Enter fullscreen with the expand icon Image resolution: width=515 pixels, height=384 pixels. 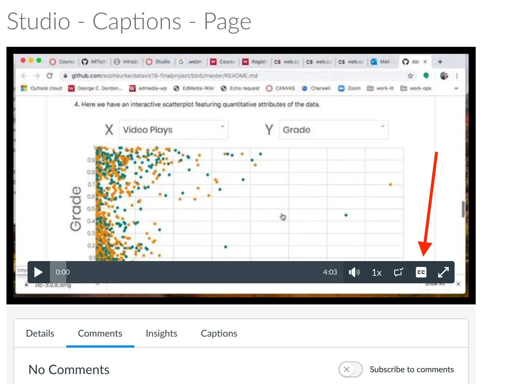click(443, 272)
